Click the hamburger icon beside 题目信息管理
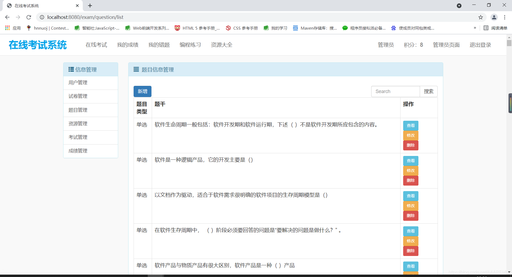The width and height of the screenshot is (512, 277). click(x=136, y=69)
